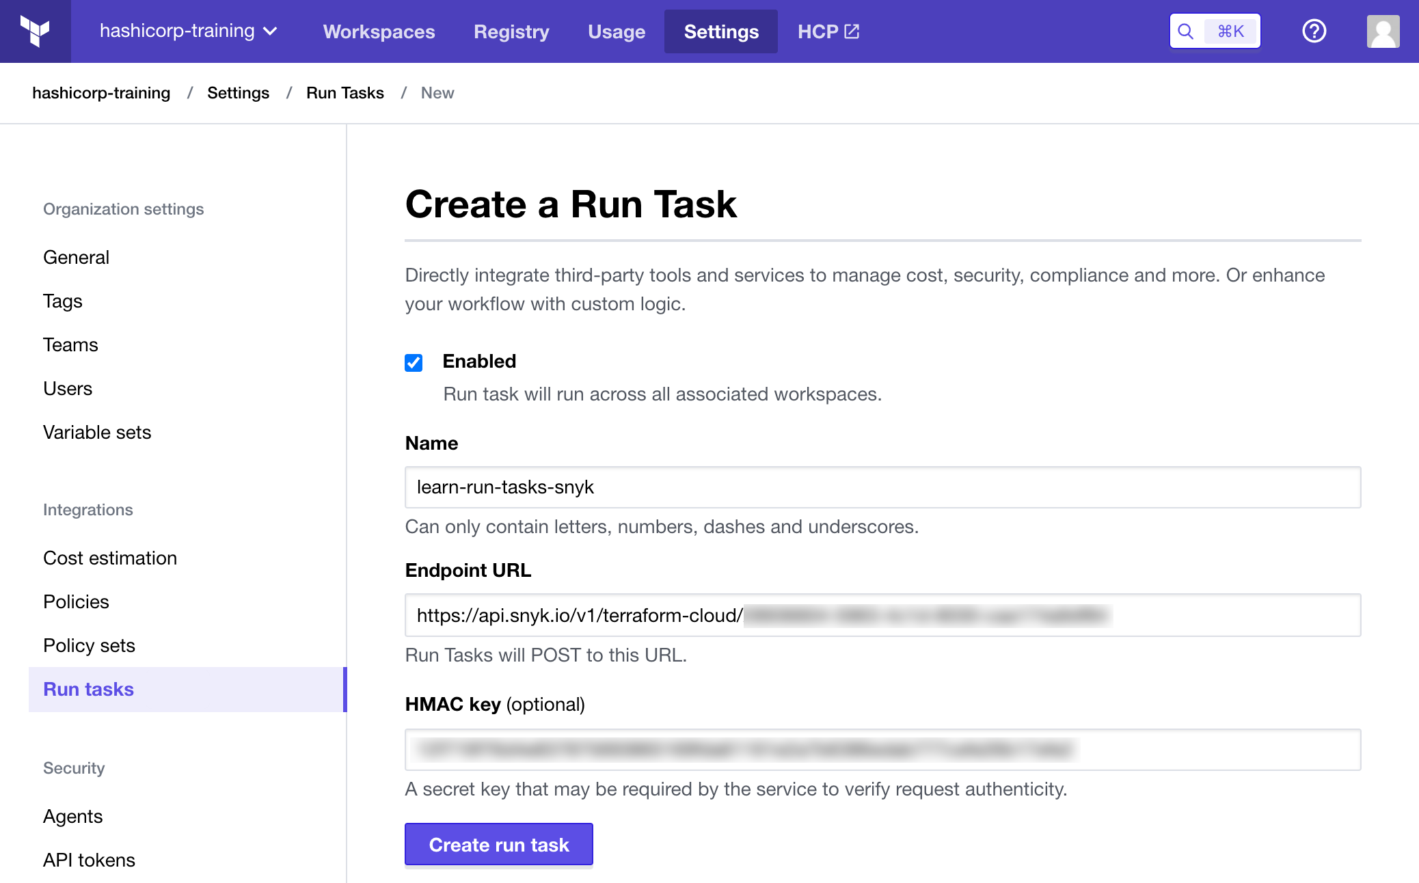
Task: Click the Create run task button
Action: pyautogui.click(x=499, y=845)
